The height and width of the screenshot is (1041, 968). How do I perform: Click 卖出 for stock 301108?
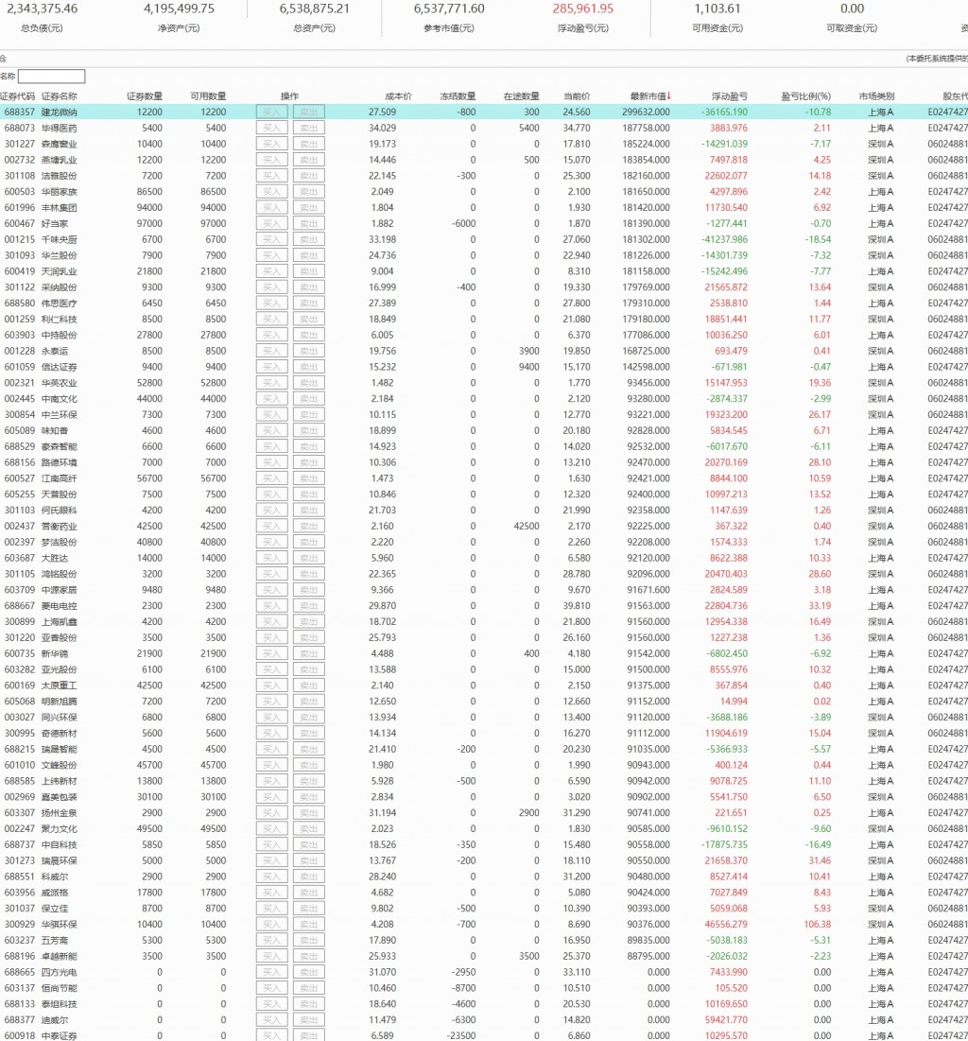(x=309, y=176)
